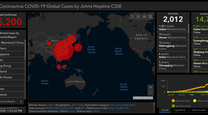Toggle Total Recovered green legend series
Viewport: 208px width, 115px height.
click(181, 106)
